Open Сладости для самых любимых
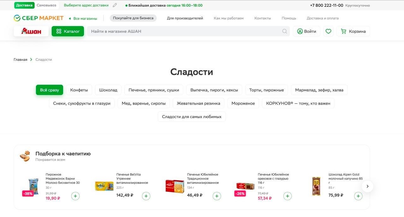Image resolution: width=404 pixels, height=217 pixels. tap(192, 117)
